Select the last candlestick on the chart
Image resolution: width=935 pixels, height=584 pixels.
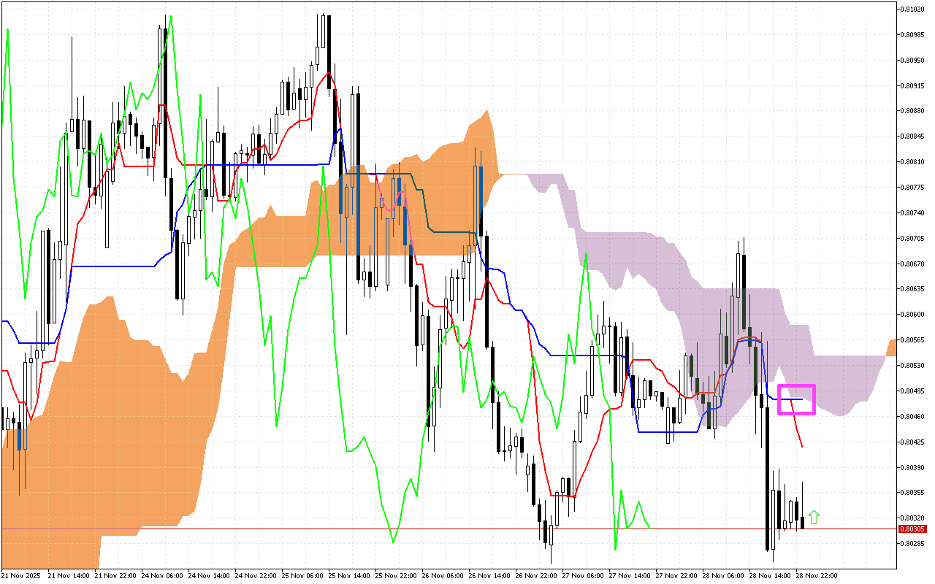(802, 522)
